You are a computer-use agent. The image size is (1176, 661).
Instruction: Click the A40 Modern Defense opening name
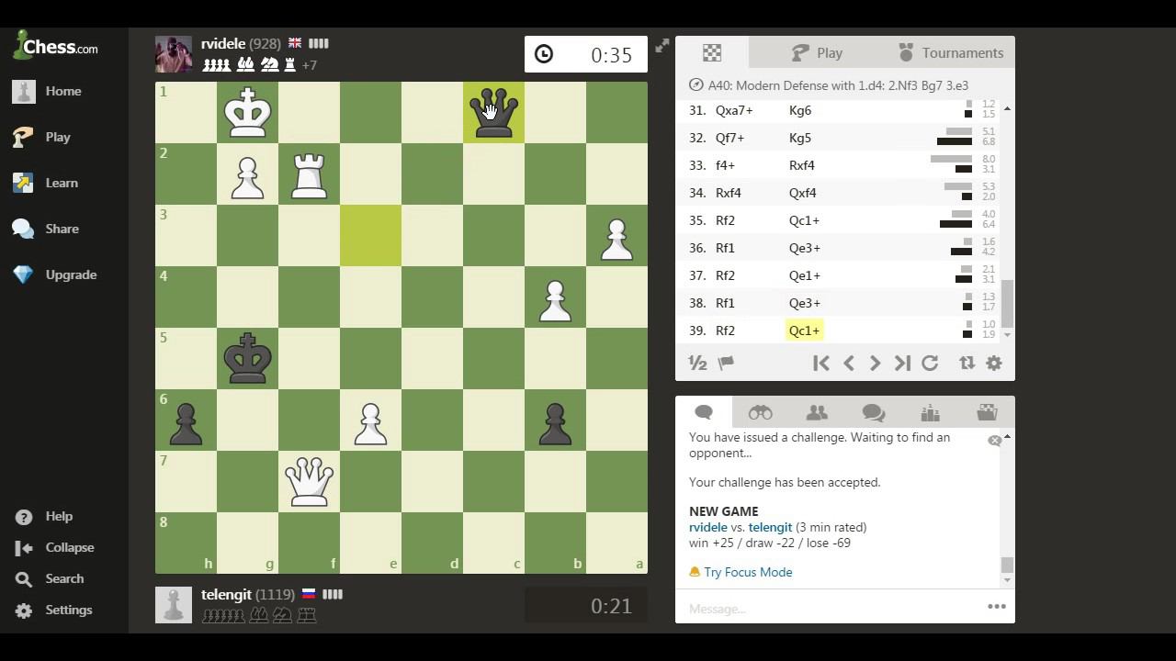click(838, 85)
